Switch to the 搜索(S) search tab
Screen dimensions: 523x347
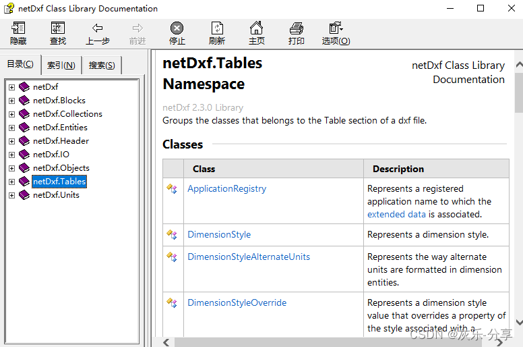102,65
